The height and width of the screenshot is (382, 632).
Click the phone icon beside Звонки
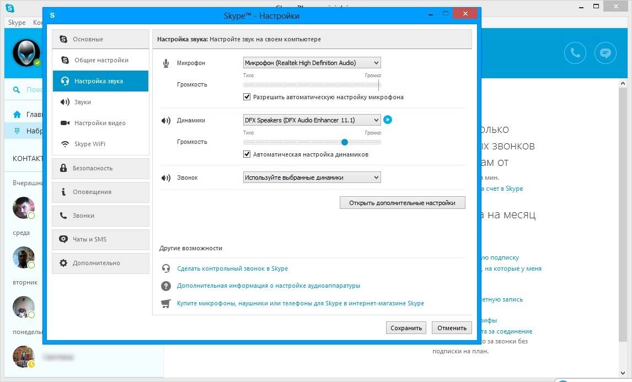(63, 216)
